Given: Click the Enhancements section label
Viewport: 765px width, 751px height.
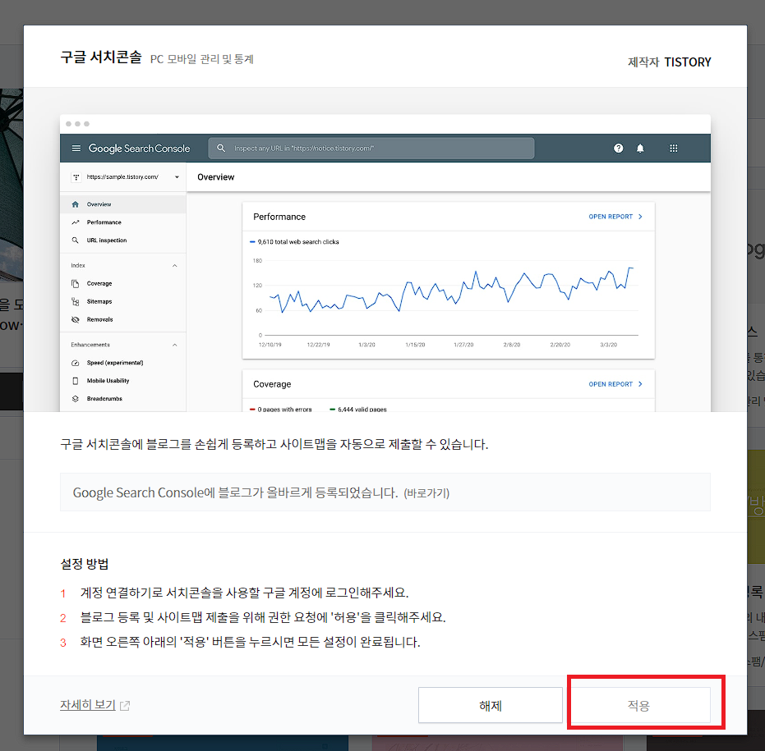Looking at the screenshot, I should 90,345.
